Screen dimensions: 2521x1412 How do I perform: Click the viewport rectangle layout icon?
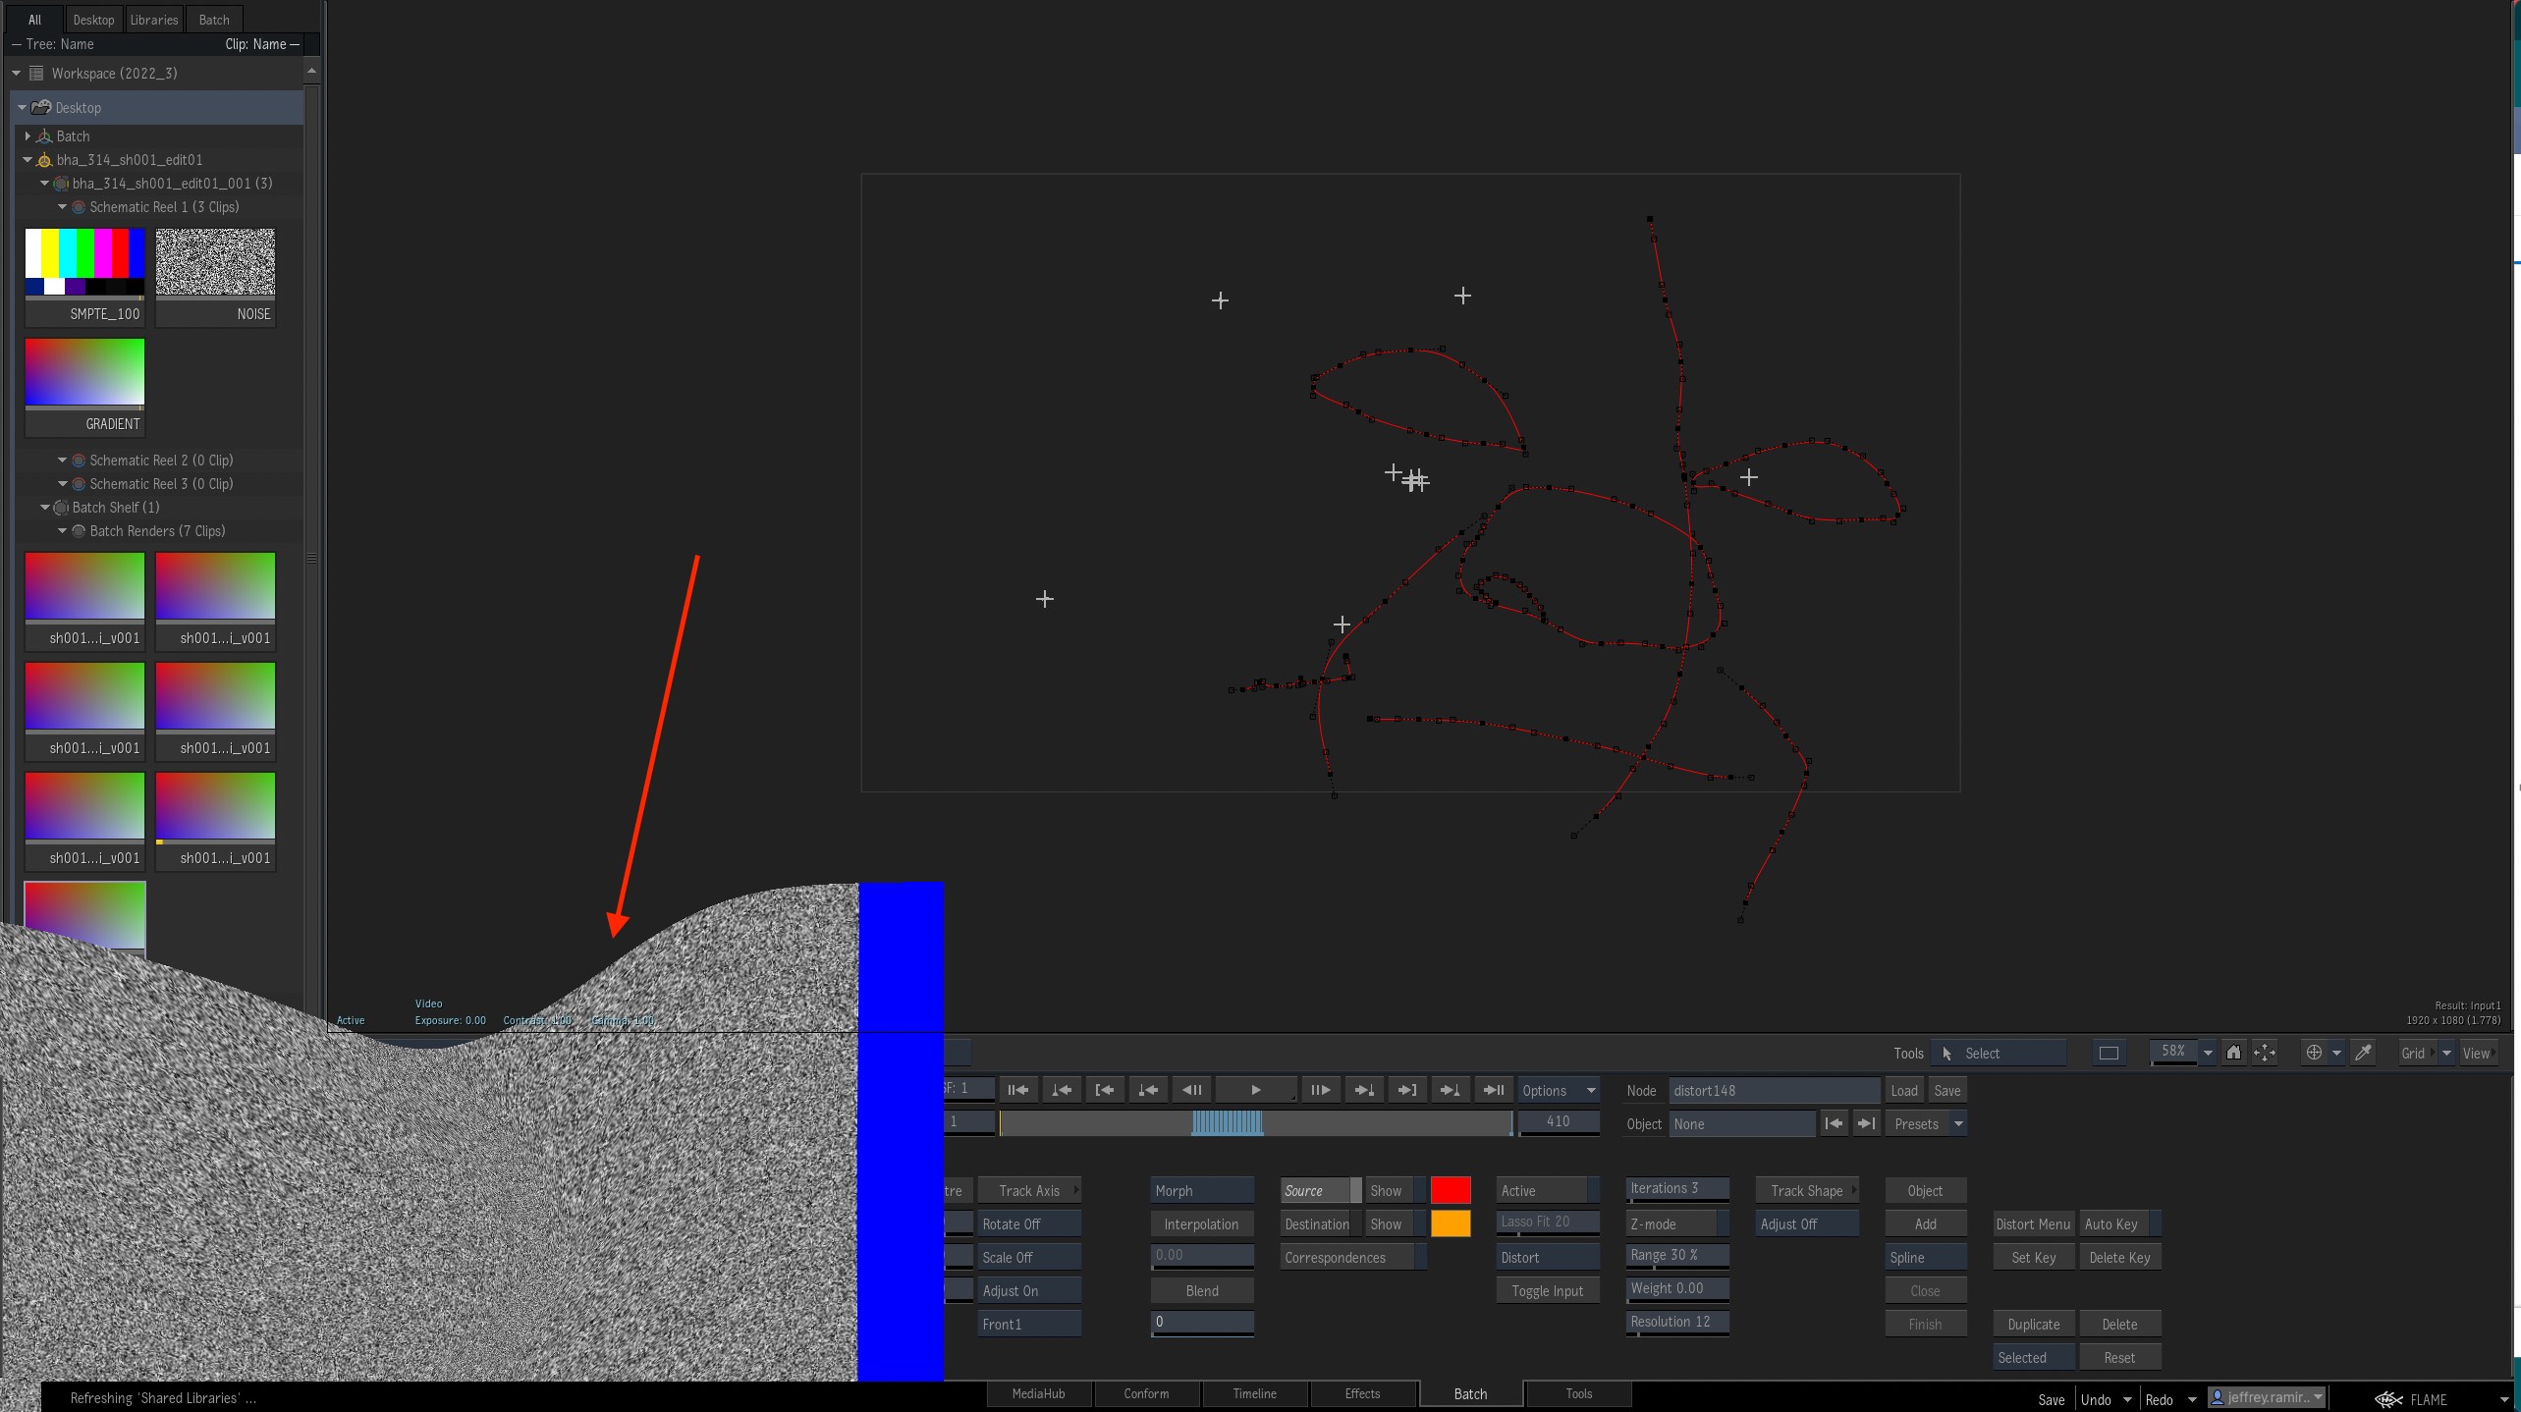2109,1053
